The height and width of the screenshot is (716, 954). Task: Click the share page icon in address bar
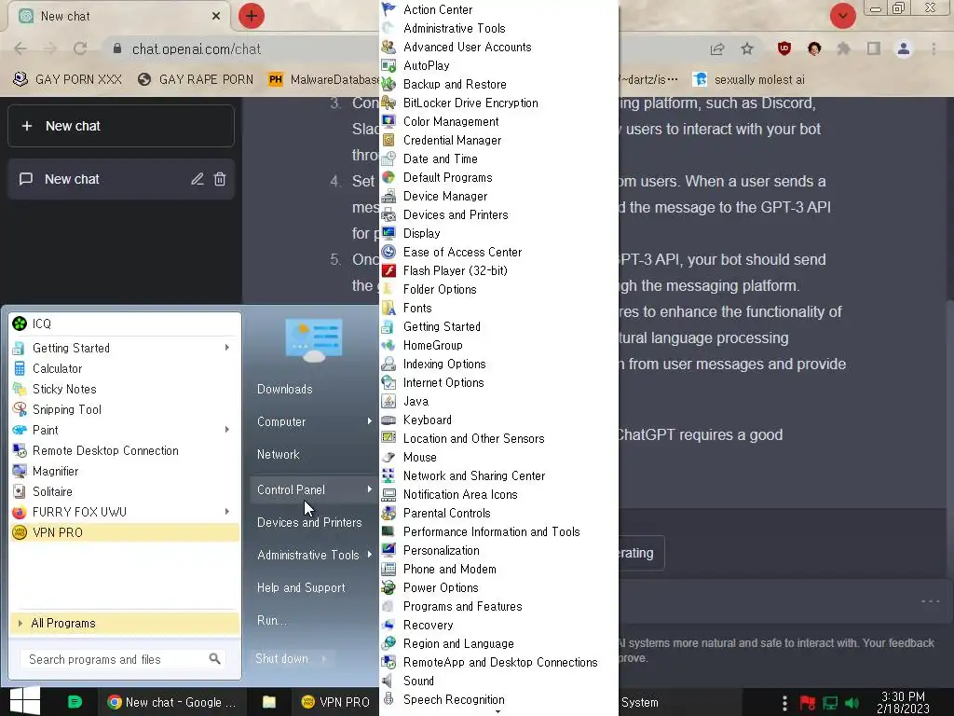pos(716,48)
